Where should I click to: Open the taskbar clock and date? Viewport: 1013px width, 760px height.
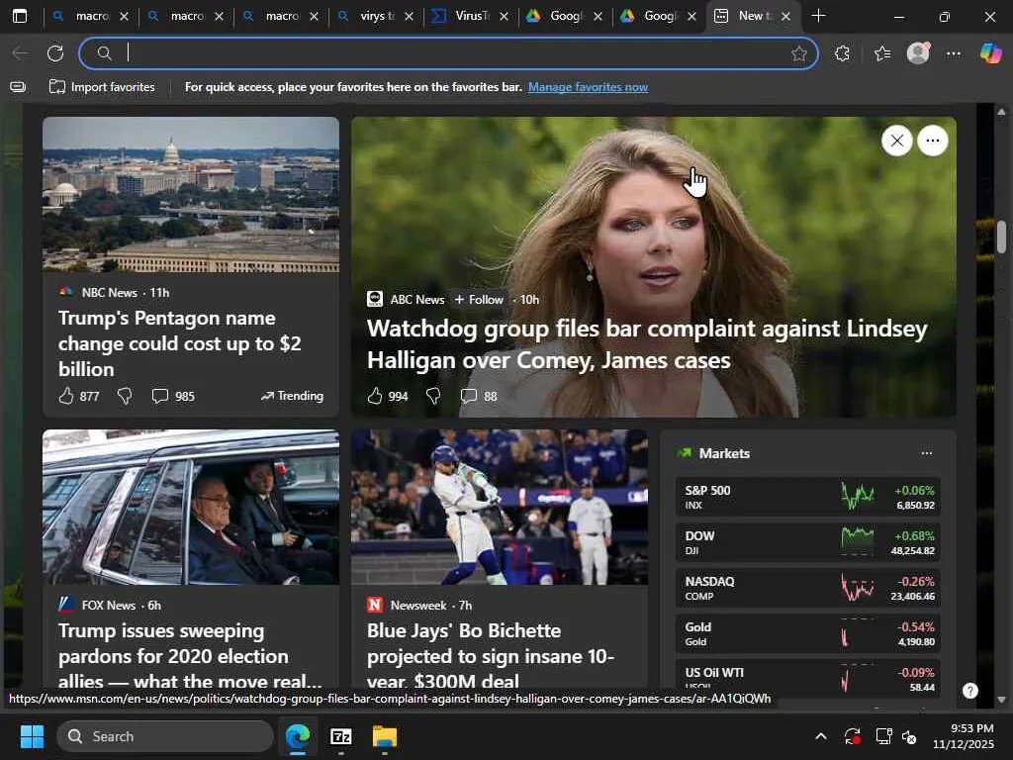click(x=964, y=736)
